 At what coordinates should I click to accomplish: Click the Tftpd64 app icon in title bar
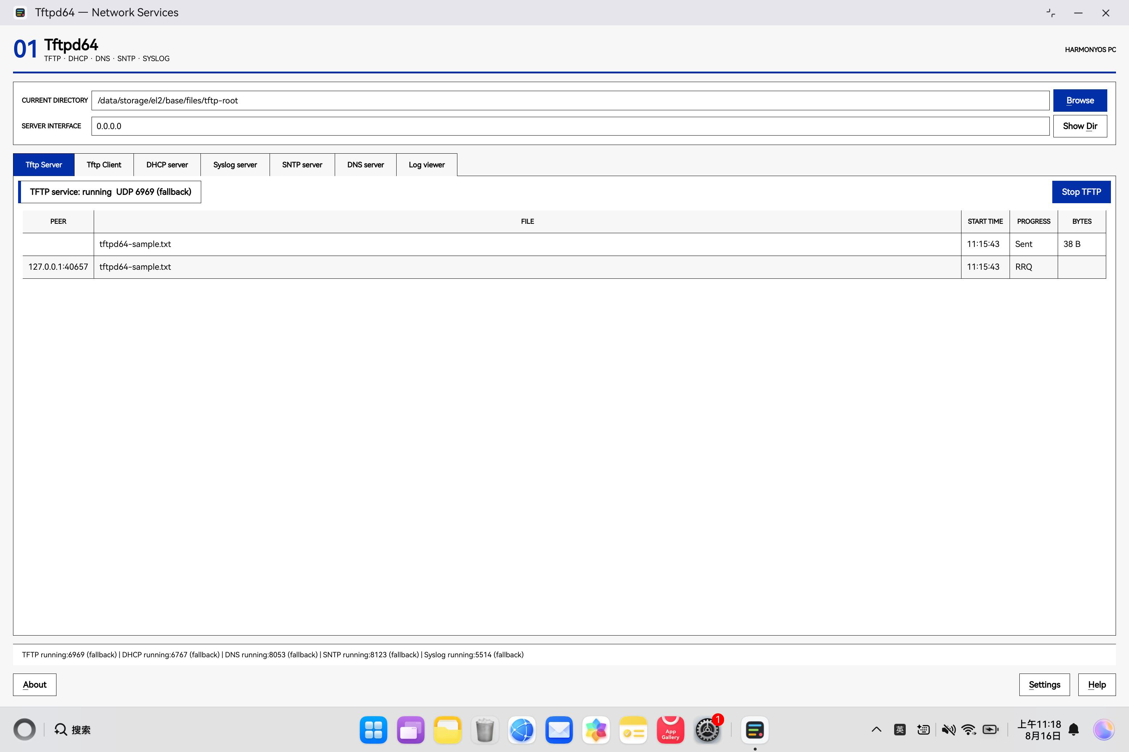coord(20,12)
